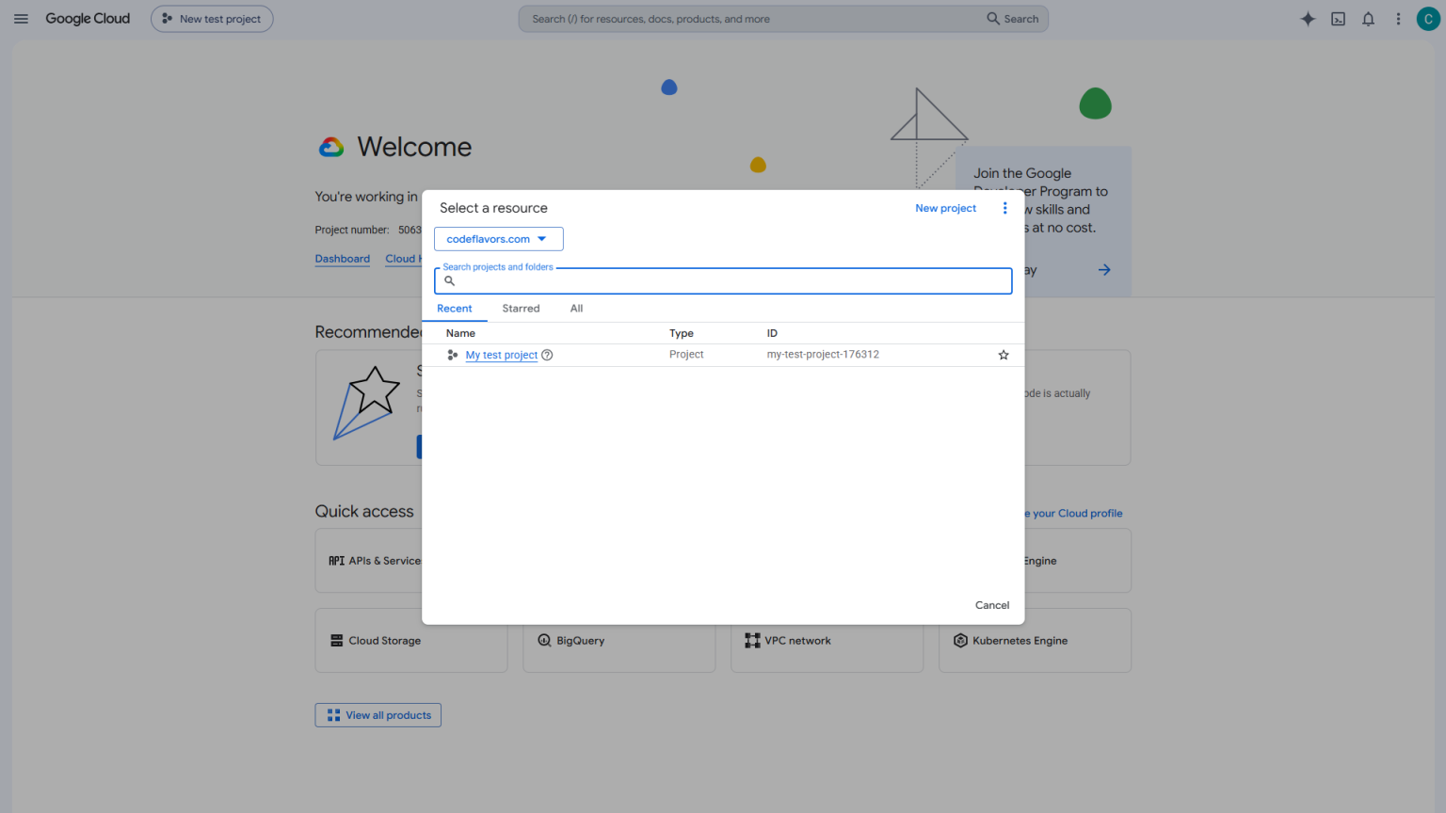
Task: Open the Cloud Storage quick access card
Action: tap(411, 640)
